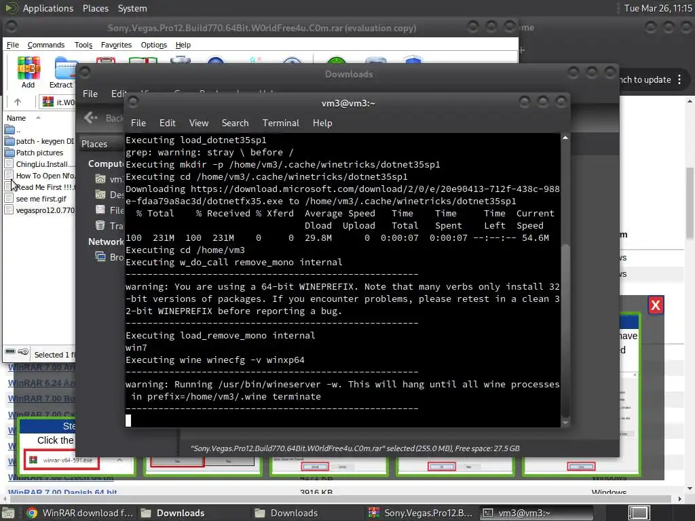Click Chrome page vertical scrollbar thumb
The height and width of the screenshot is (521, 695).
click(x=690, y=204)
